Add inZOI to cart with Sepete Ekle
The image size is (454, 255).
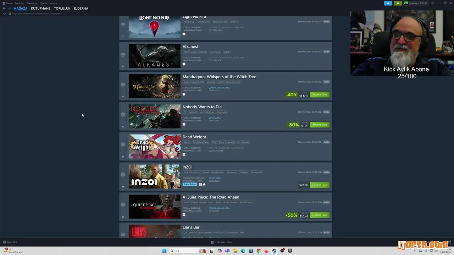pos(320,185)
